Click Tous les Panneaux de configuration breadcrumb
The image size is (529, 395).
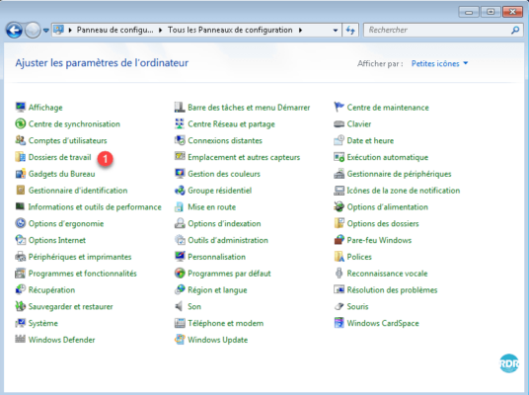coord(230,30)
